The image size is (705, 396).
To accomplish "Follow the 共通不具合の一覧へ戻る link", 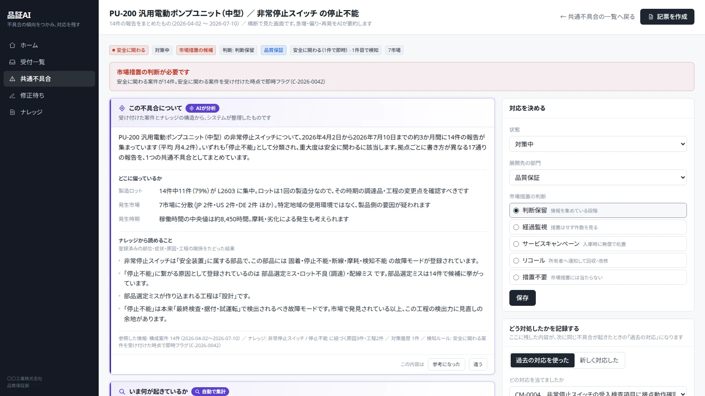I will [597, 17].
